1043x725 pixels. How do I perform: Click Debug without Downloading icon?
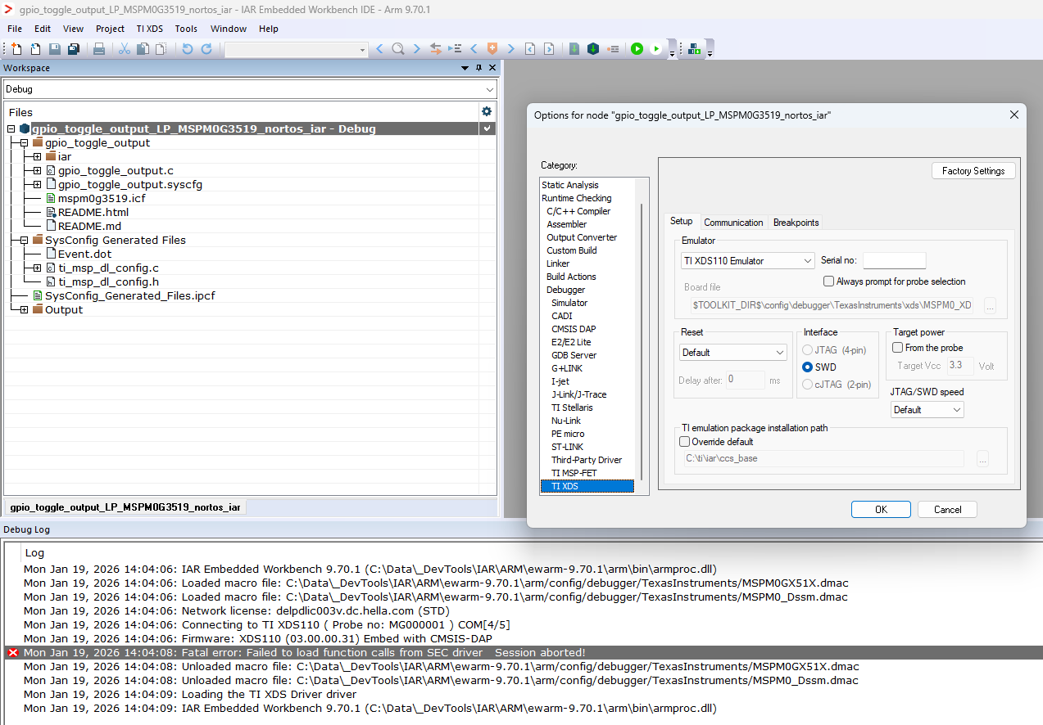pyautogui.click(x=656, y=49)
